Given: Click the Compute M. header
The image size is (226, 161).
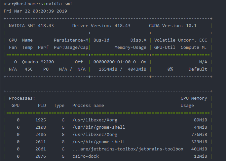Looking at the screenshot, I should click(x=194, y=48).
